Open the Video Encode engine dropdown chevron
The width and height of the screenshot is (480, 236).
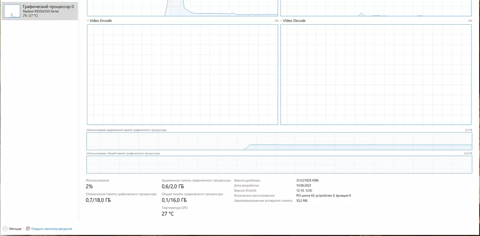88,21
